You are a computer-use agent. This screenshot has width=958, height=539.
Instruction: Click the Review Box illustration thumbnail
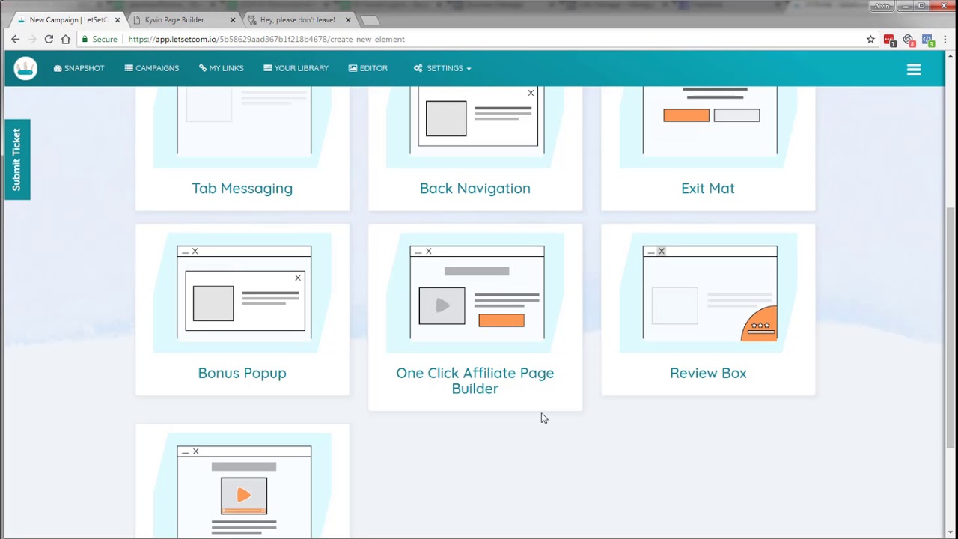(x=710, y=293)
